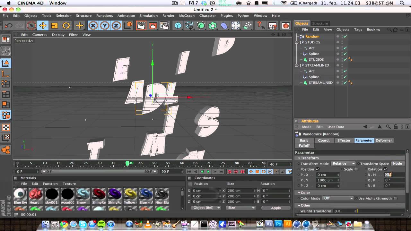Enable Use Alpha/Strength checkbox
This screenshot has width=411, height=231.
pyautogui.click(x=395, y=198)
